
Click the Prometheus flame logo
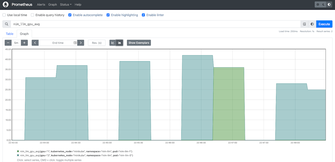tap(6, 5)
